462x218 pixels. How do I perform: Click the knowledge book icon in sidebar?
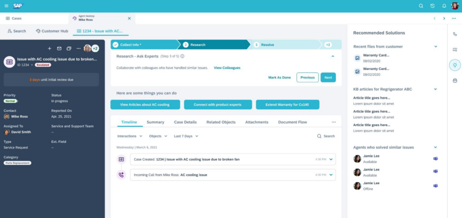[455, 50]
